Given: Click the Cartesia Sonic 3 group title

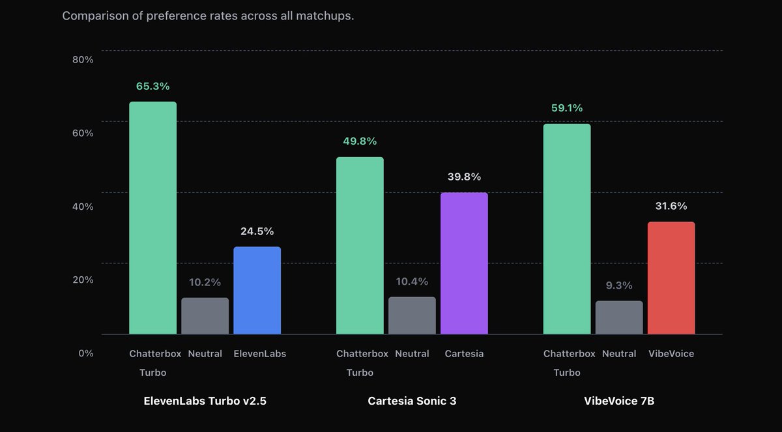Looking at the screenshot, I should [412, 401].
